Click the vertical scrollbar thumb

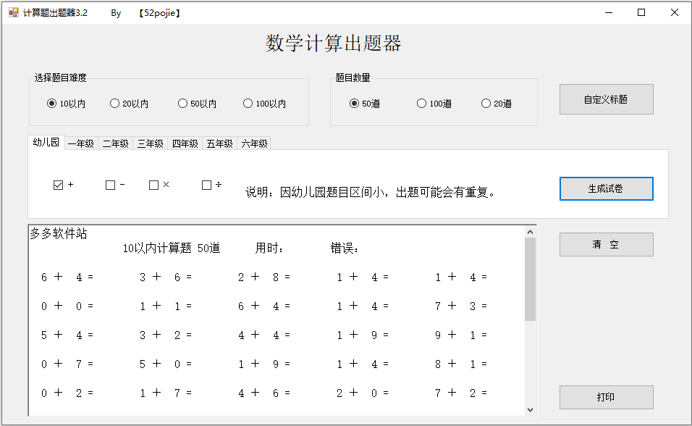(531, 279)
